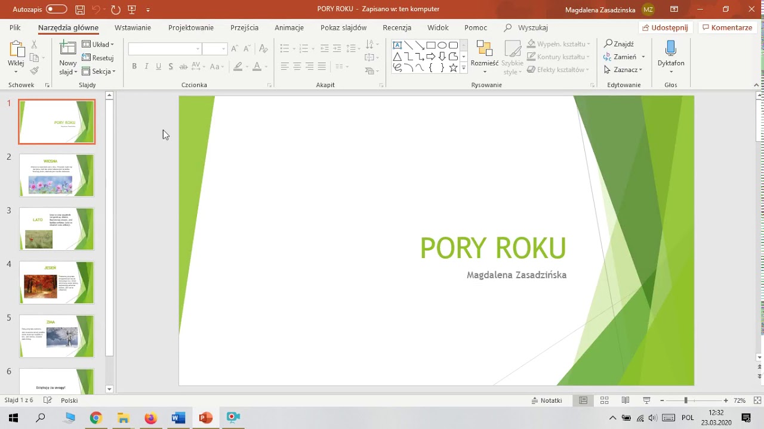Toggle underline formatting
Screen dimensions: 764x429
point(158,66)
